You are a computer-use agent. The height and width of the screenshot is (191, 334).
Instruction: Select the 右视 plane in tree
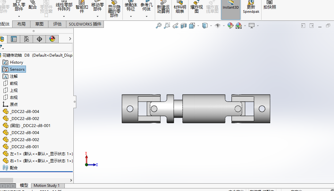pyautogui.click(x=11, y=97)
